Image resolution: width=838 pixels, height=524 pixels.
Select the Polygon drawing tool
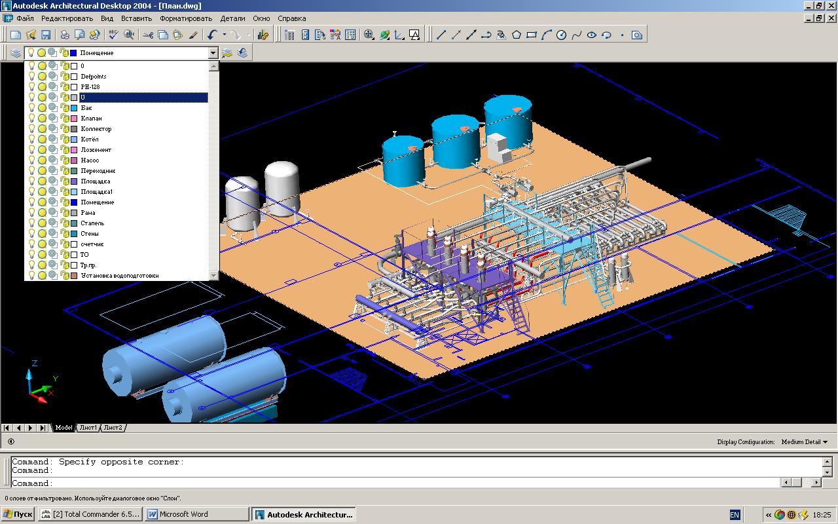[517, 35]
